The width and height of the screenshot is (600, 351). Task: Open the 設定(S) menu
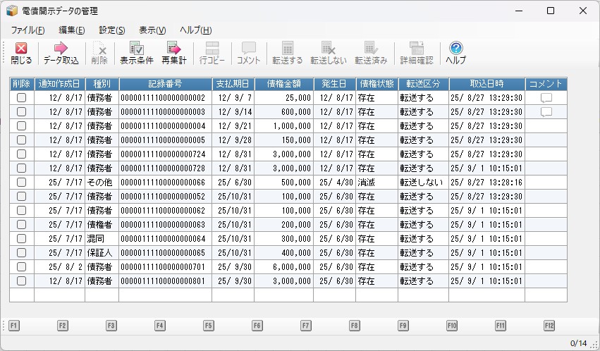click(x=112, y=30)
